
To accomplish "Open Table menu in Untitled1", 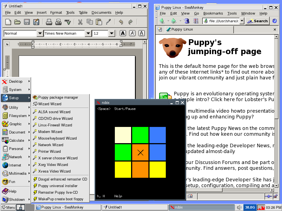I will point(83,13).
